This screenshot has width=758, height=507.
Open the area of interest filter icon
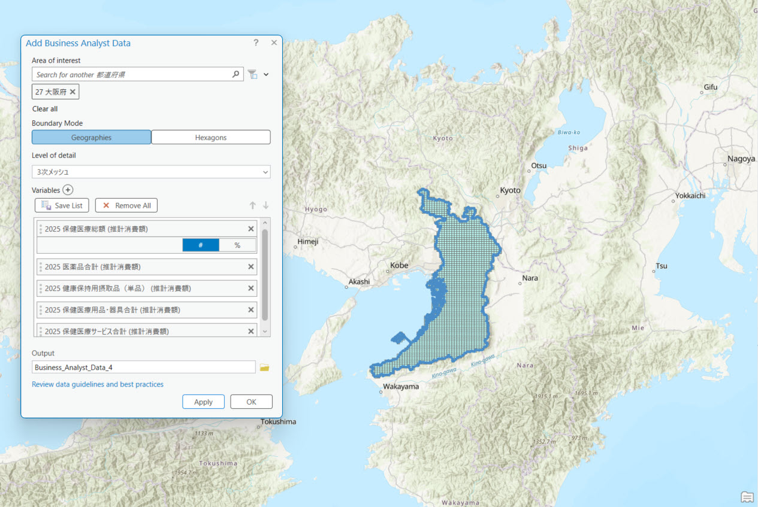coord(252,74)
